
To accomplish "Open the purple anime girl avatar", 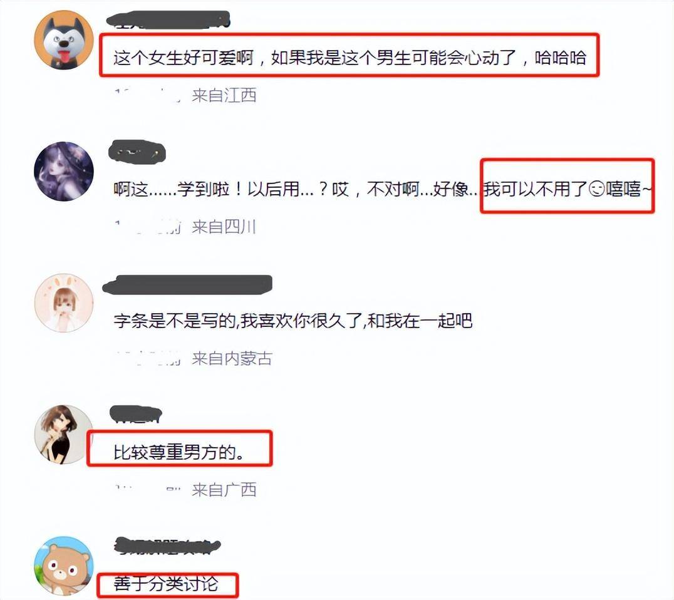I will tap(64, 171).
